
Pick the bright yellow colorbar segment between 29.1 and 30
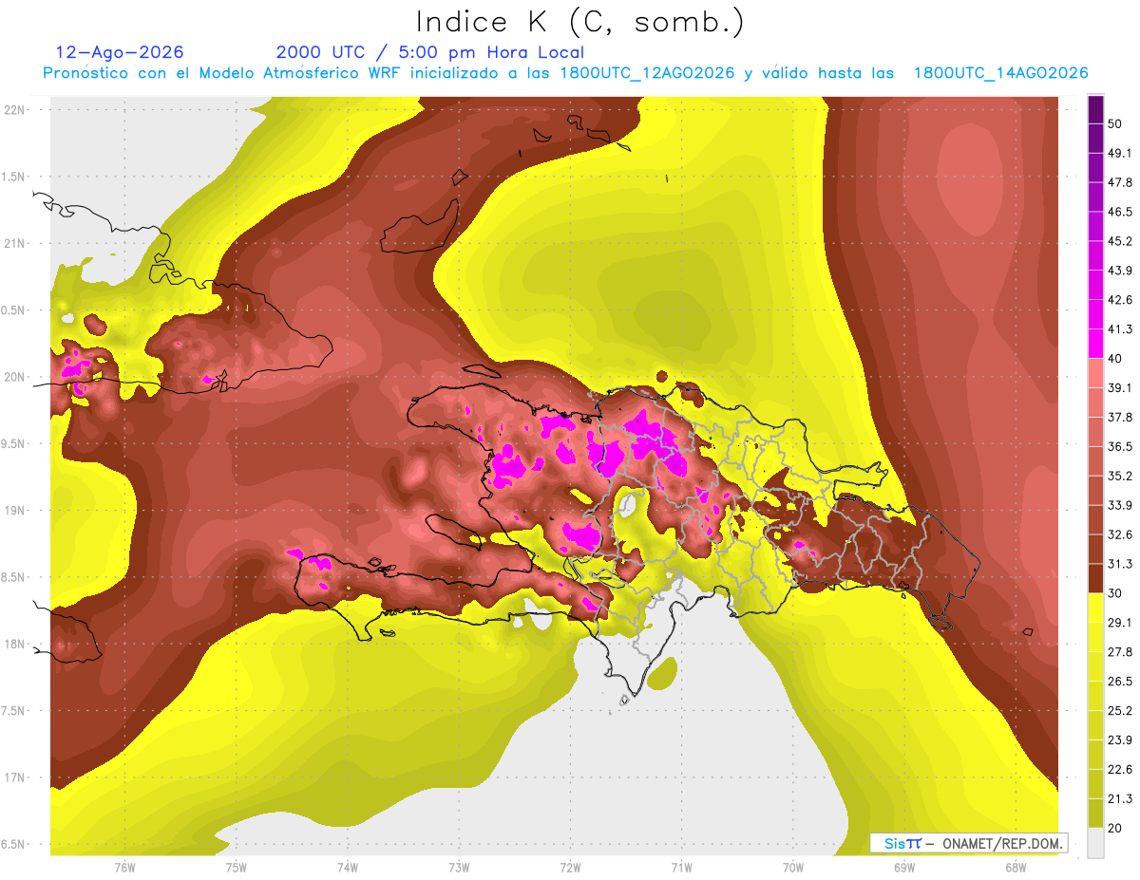click(1095, 608)
